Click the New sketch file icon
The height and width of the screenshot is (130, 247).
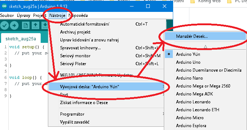tap(26, 25)
